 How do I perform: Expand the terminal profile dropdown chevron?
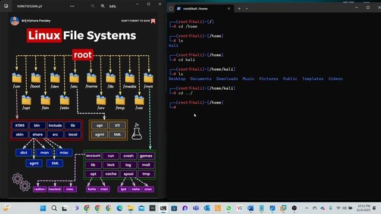tap(246, 8)
